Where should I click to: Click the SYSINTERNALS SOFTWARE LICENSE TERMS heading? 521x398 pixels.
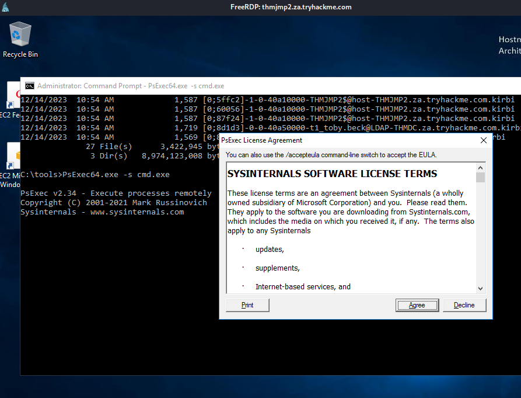[333, 174]
